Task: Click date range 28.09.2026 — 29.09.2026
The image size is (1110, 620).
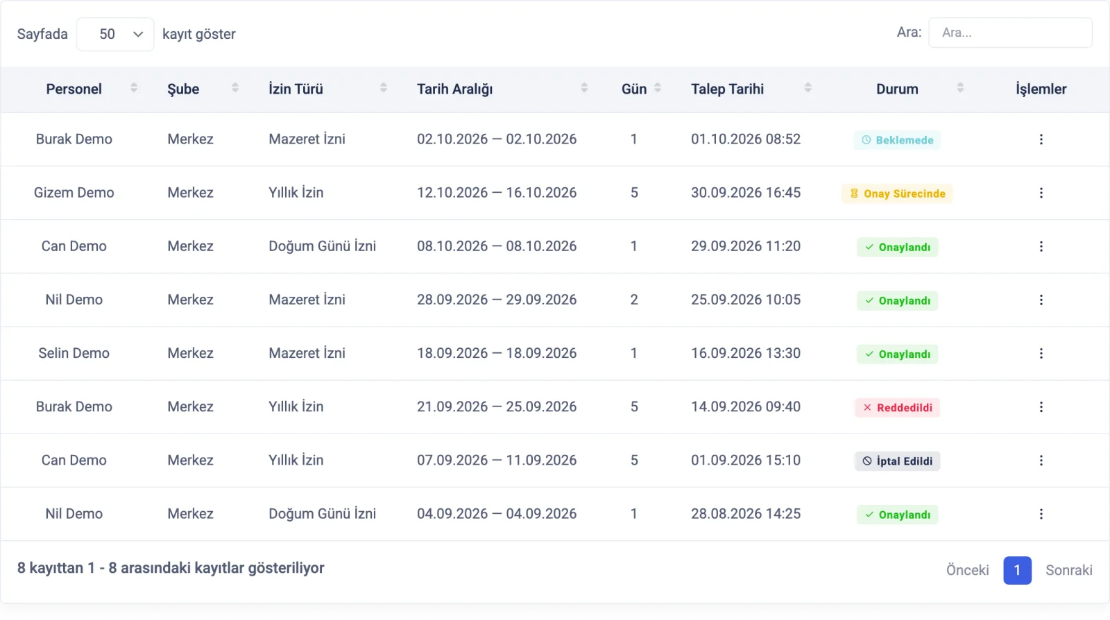Action: pos(497,300)
